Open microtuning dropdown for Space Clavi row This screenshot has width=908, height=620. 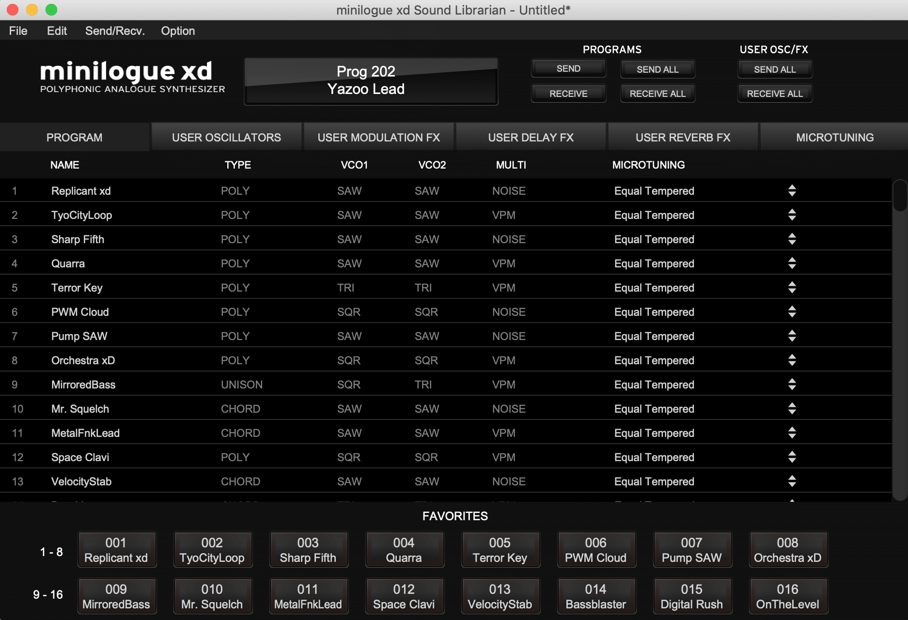pyautogui.click(x=792, y=457)
